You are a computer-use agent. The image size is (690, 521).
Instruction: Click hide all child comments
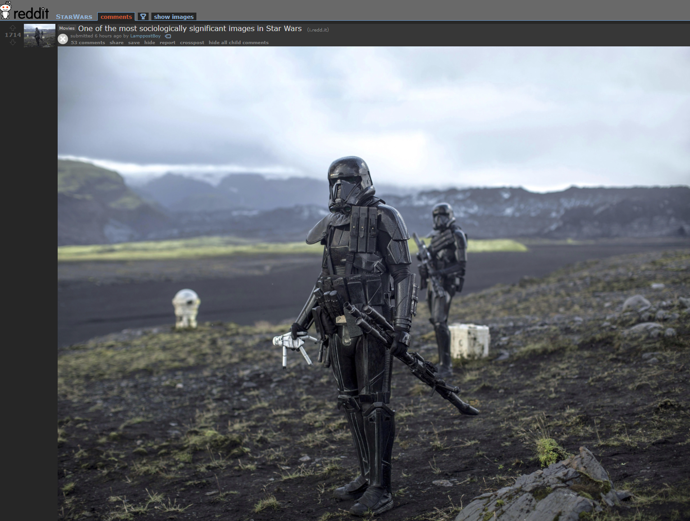(x=239, y=43)
